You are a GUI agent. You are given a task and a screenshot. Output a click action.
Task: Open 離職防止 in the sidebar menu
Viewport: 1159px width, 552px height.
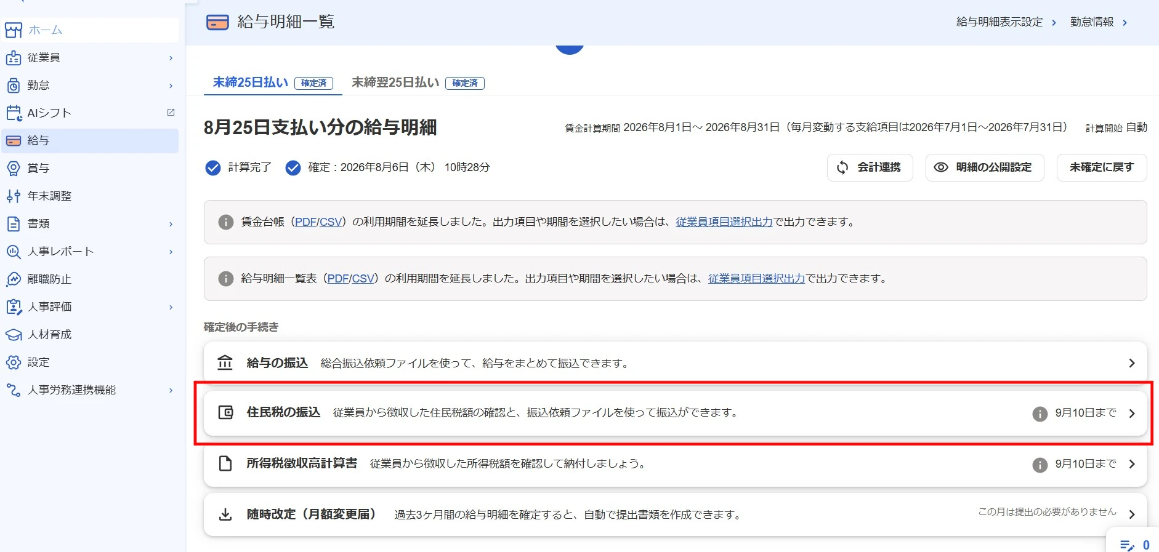[90, 279]
